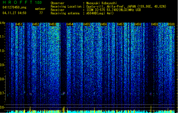Click the 0500 time marker
178x113 pixels.
coord(171,24)
